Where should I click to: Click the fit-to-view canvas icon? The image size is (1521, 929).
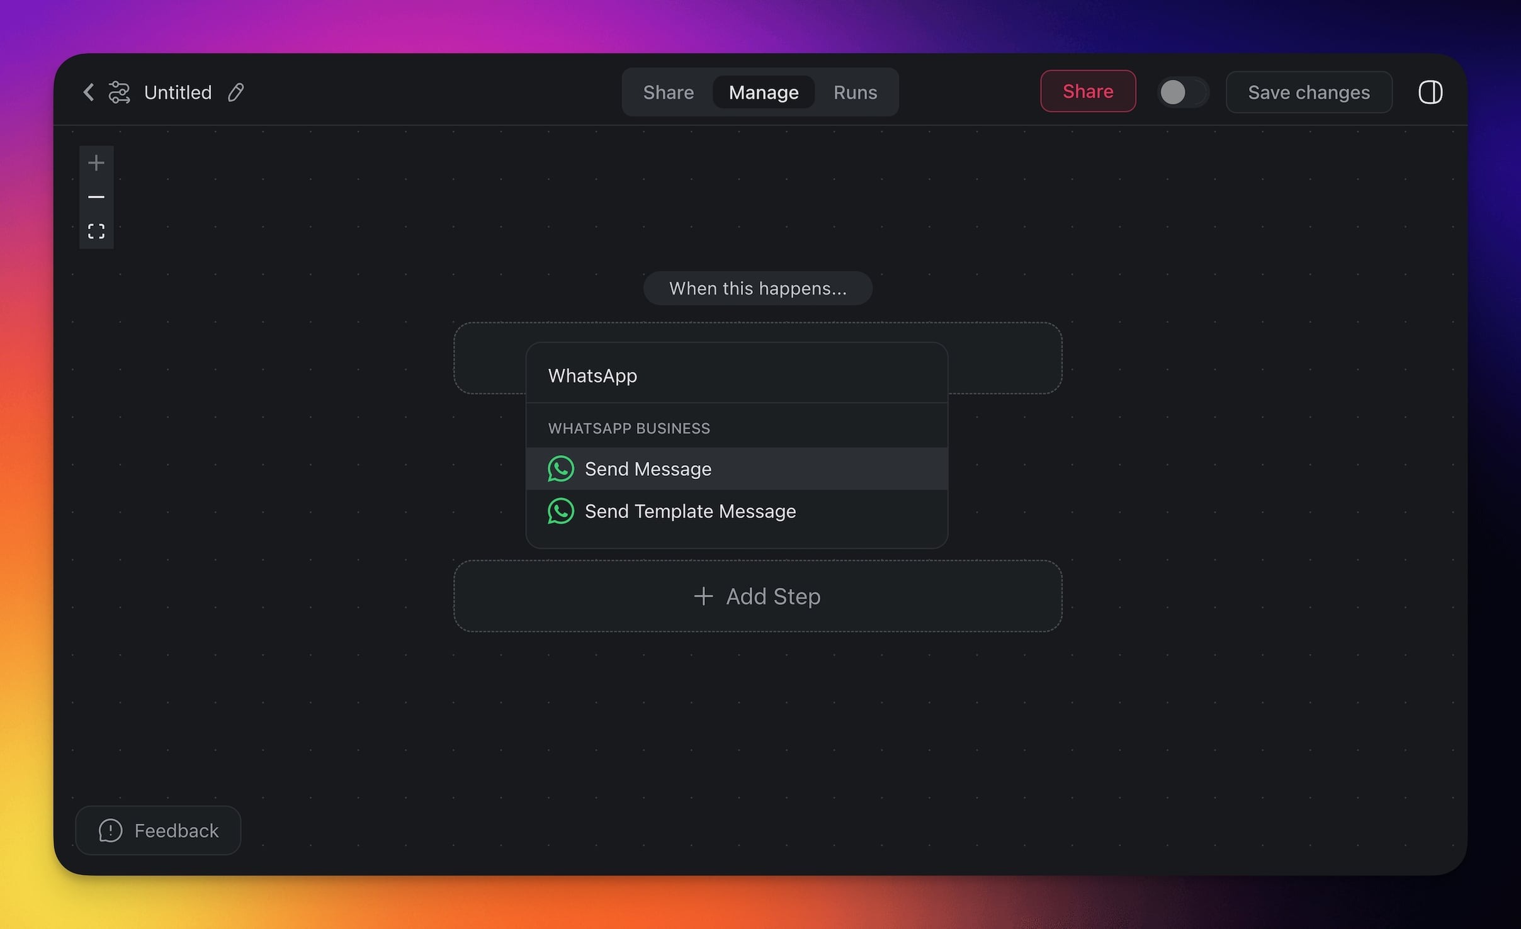pos(96,231)
